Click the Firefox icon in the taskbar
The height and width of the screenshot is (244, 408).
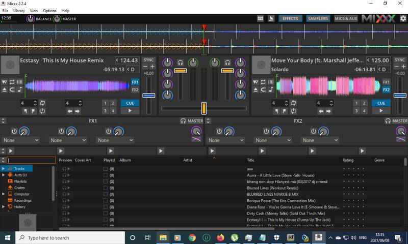point(220,237)
